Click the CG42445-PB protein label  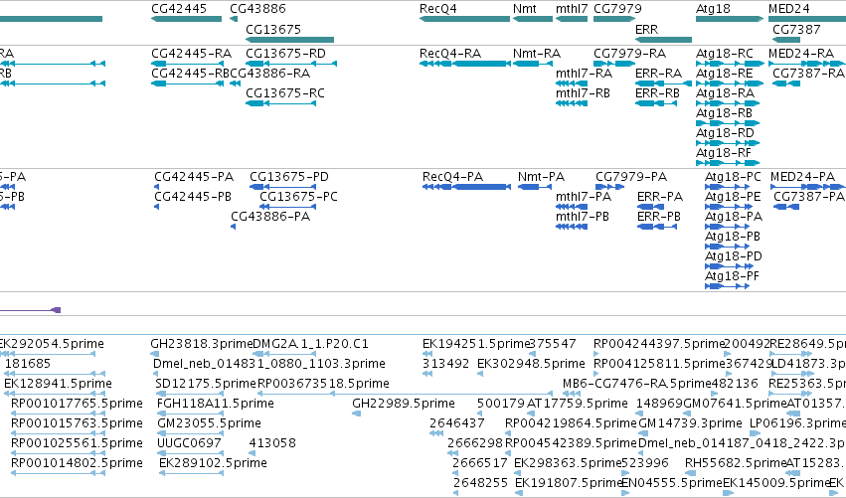point(193,197)
